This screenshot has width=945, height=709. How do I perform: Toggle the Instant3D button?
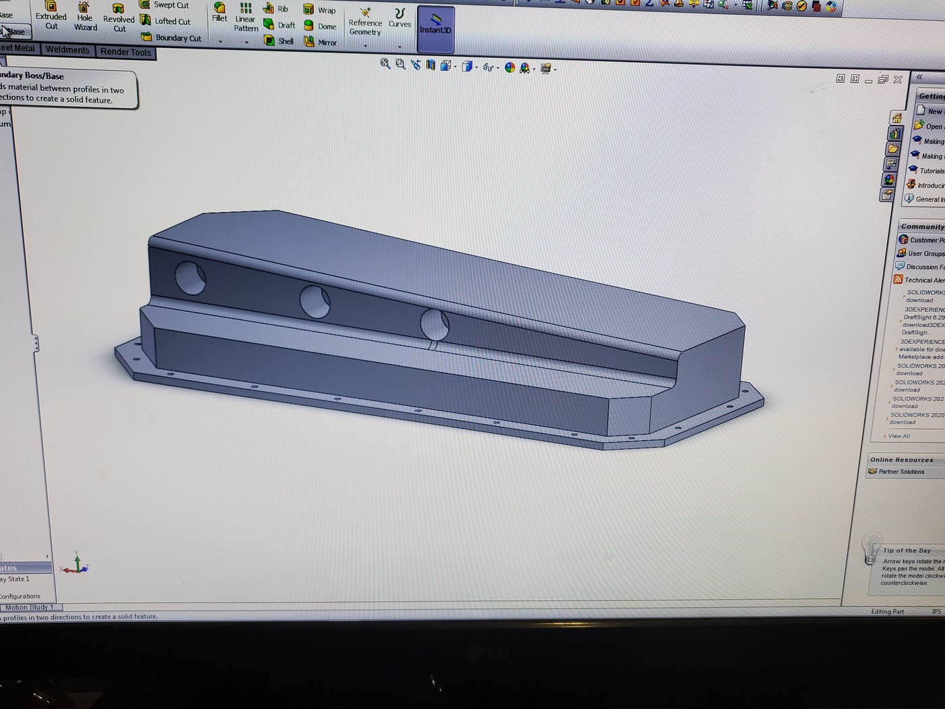[x=435, y=28]
